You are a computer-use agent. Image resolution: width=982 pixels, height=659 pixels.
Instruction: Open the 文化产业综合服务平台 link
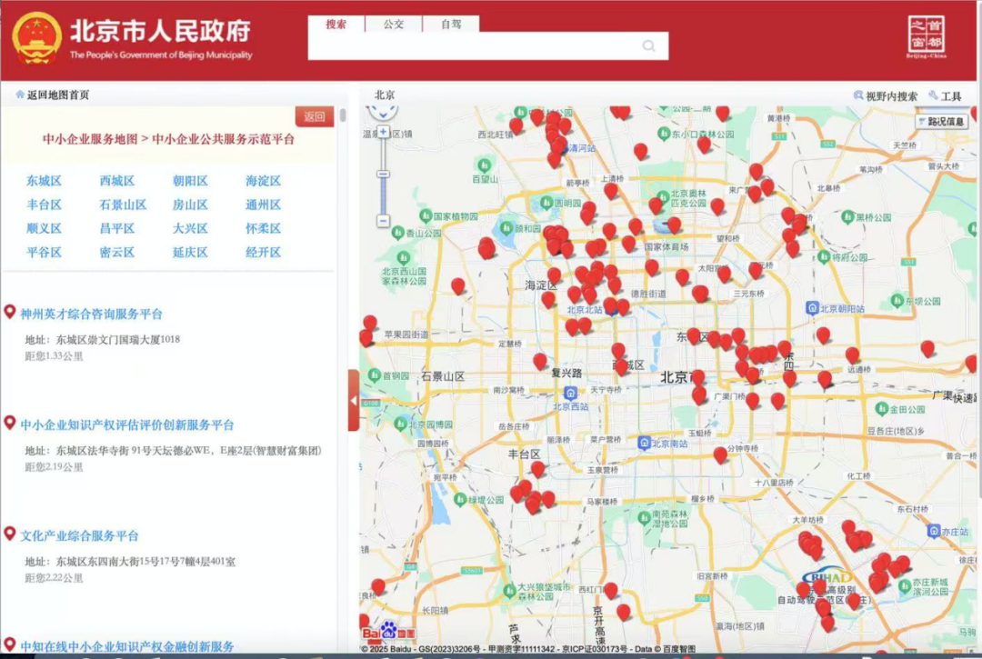pyautogui.click(x=80, y=535)
